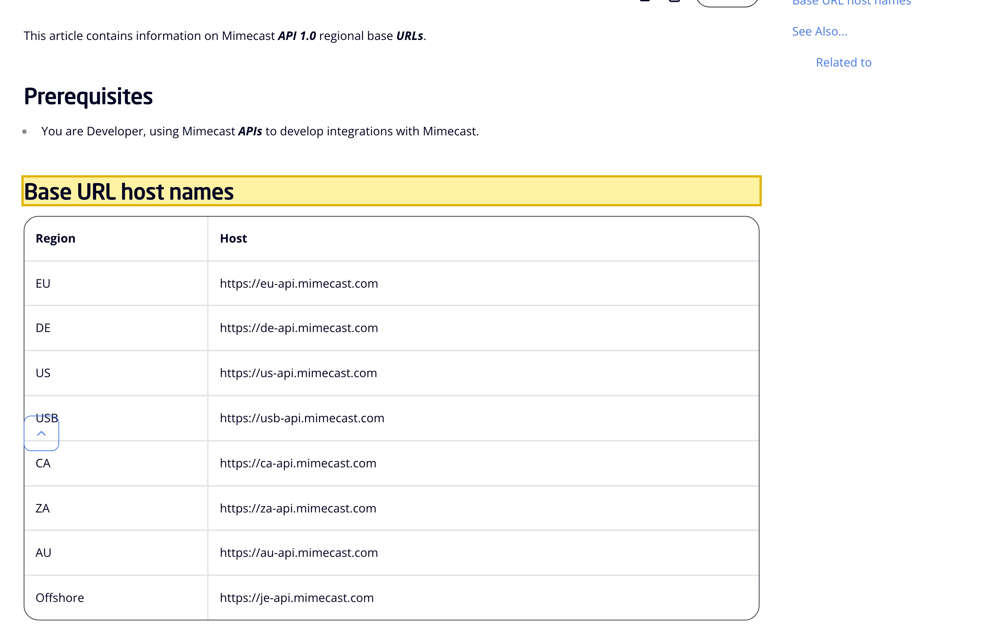Click the 'DE' region cell
This screenshot has width=991, height=633.
pos(116,328)
